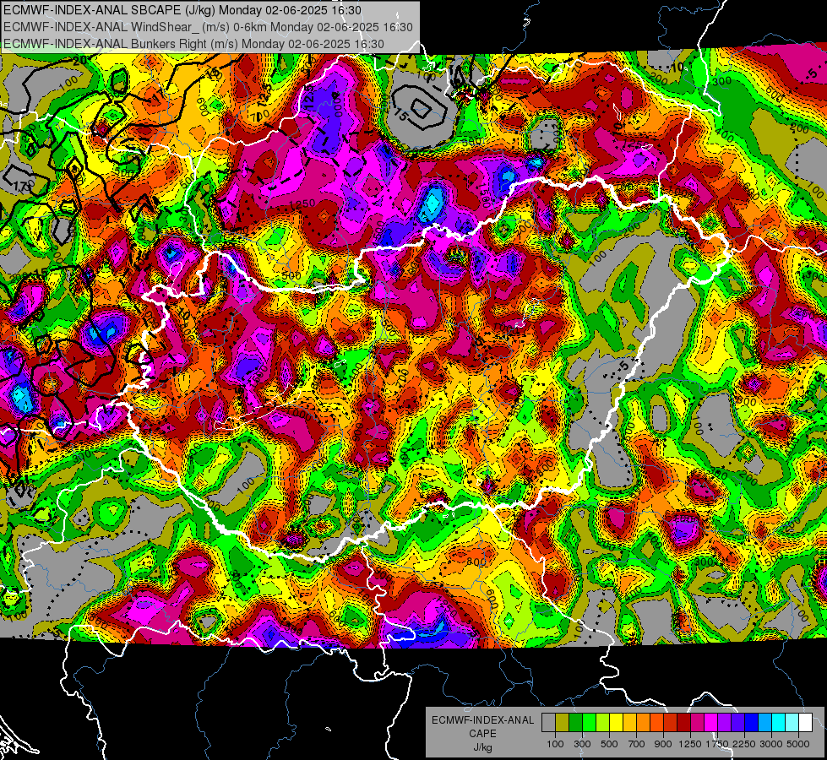Select the cyan legend swatch
Image resolution: width=827 pixels, height=760 pixels.
[x=779, y=722]
